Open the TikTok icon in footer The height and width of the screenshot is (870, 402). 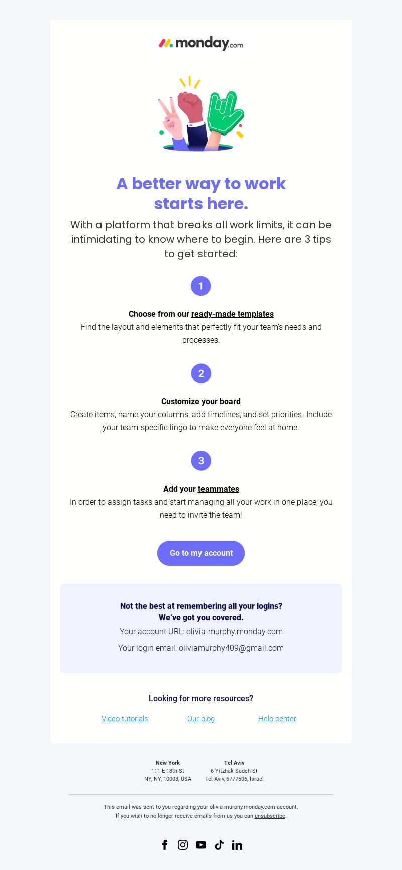[219, 845]
